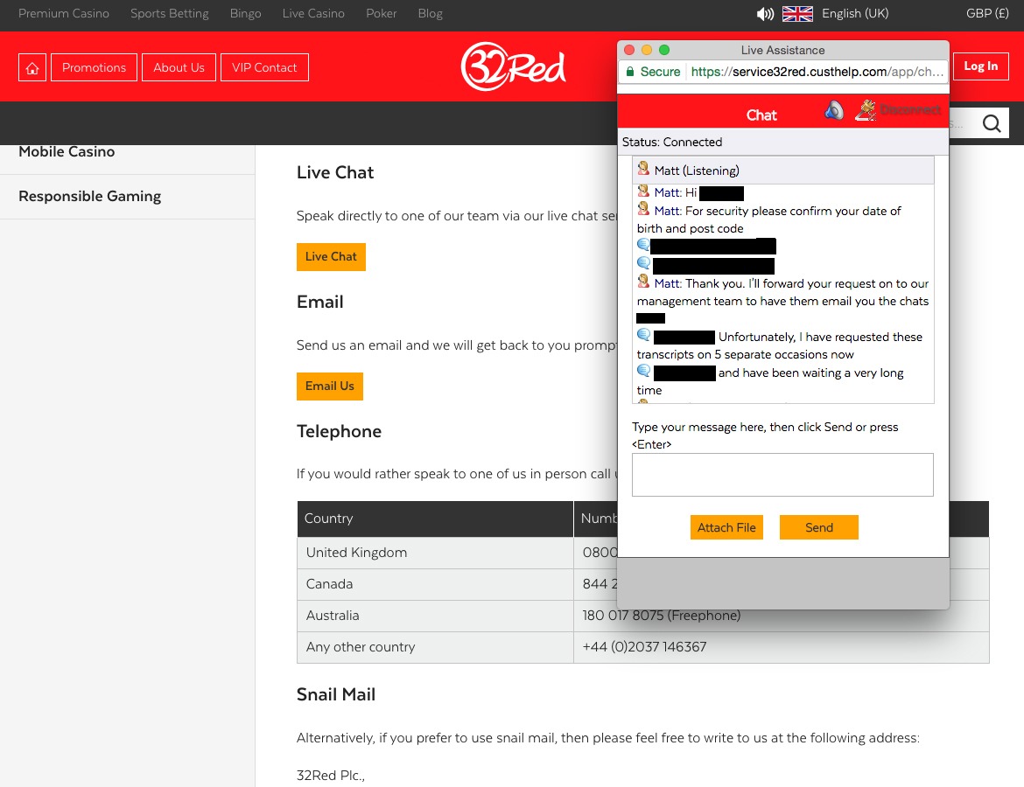Open Sports Betting section

[170, 14]
